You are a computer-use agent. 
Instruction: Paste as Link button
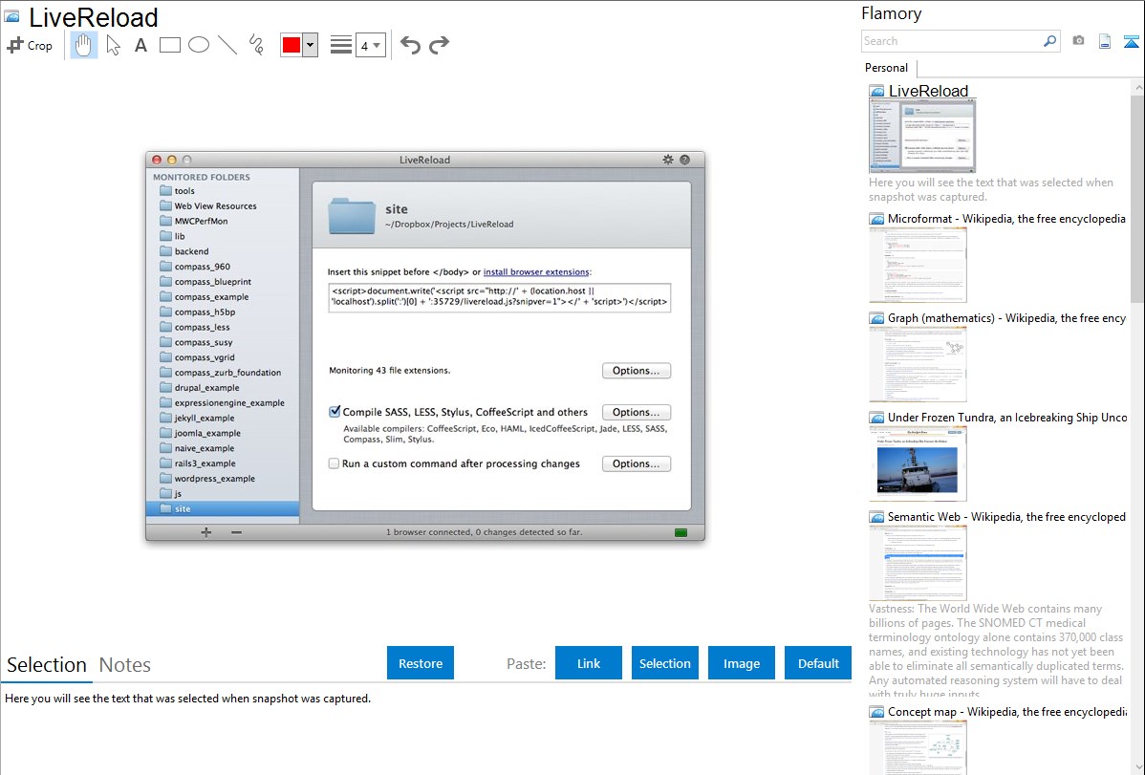coord(589,663)
